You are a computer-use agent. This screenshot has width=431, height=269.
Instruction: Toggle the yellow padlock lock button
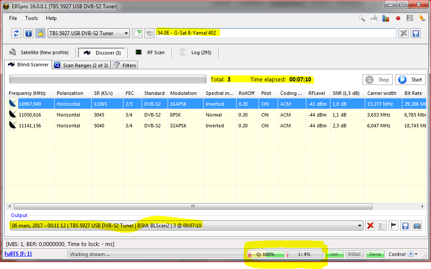click(x=40, y=33)
